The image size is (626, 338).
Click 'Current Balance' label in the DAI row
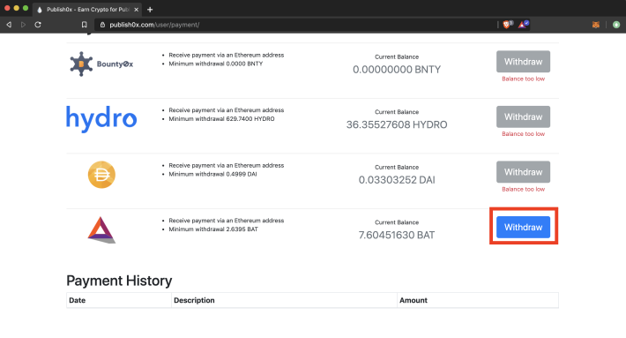point(397,167)
